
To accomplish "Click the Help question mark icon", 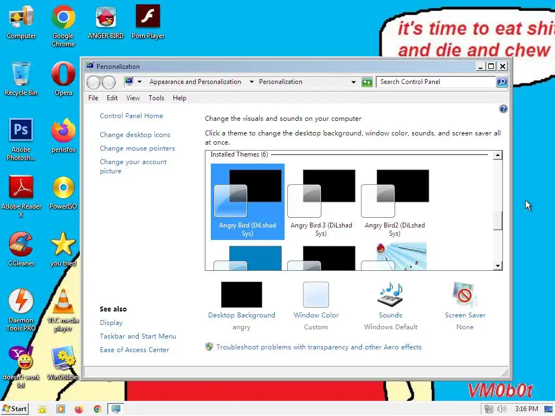I will [503, 109].
